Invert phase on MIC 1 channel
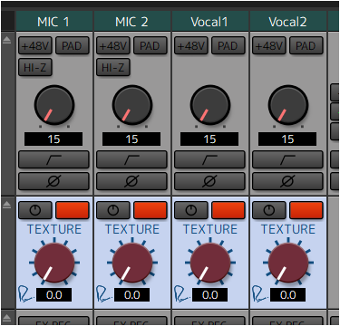Screen dimensions: 340x326 pyautogui.click(x=53, y=181)
